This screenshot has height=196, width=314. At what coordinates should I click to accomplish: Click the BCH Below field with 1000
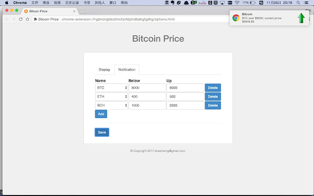click(147, 105)
